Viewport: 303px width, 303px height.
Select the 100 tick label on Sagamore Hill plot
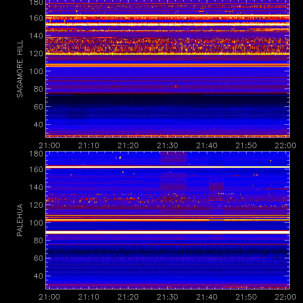pyautogui.click(x=36, y=71)
